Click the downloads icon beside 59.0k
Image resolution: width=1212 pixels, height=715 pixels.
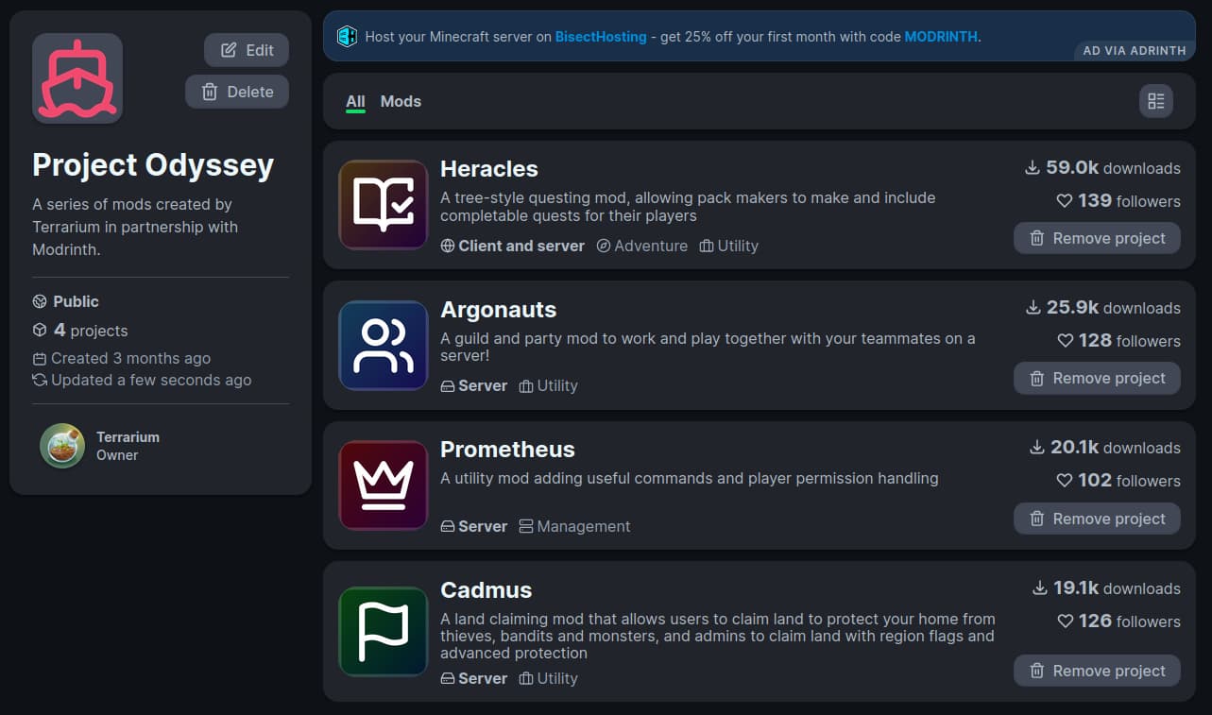click(x=1033, y=167)
